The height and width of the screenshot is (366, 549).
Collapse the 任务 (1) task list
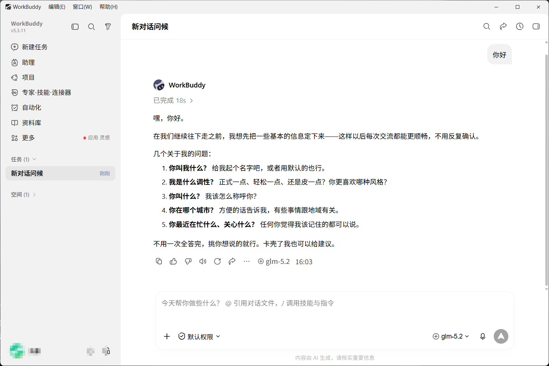pos(24,159)
